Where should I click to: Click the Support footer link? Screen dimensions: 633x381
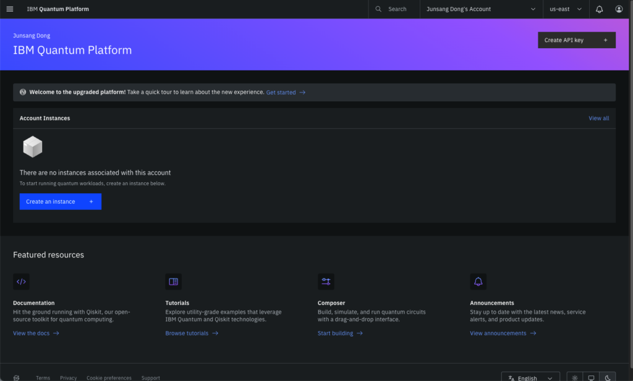pos(151,378)
